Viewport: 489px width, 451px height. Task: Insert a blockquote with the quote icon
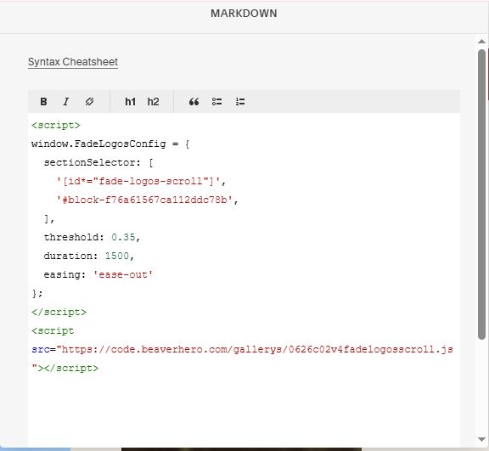pos(194,102)
